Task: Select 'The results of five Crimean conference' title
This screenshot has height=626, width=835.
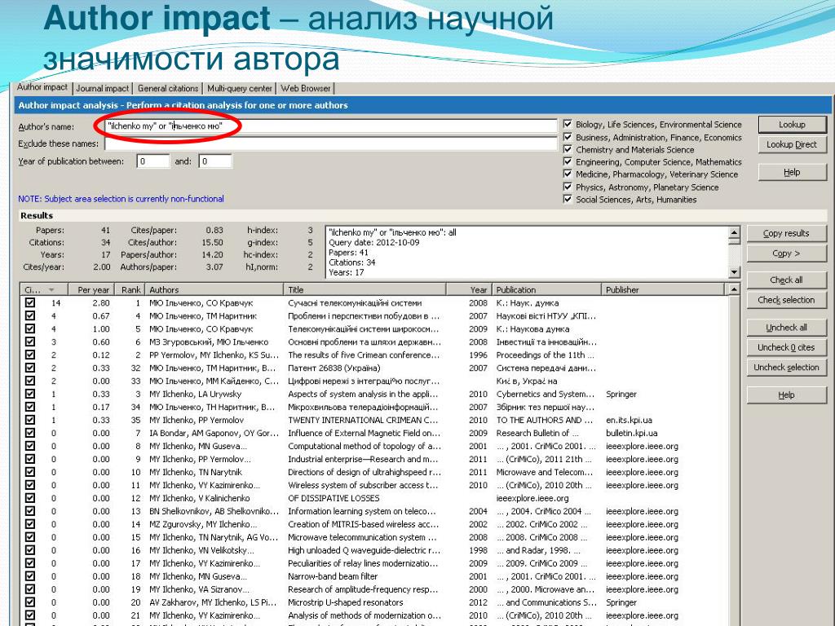Action: pyautogui.click(x=364, y=355)
